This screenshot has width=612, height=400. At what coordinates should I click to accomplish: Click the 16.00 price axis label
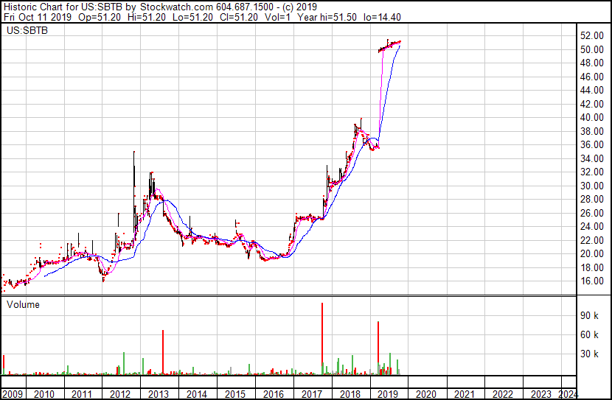click(x=591, y=281)
